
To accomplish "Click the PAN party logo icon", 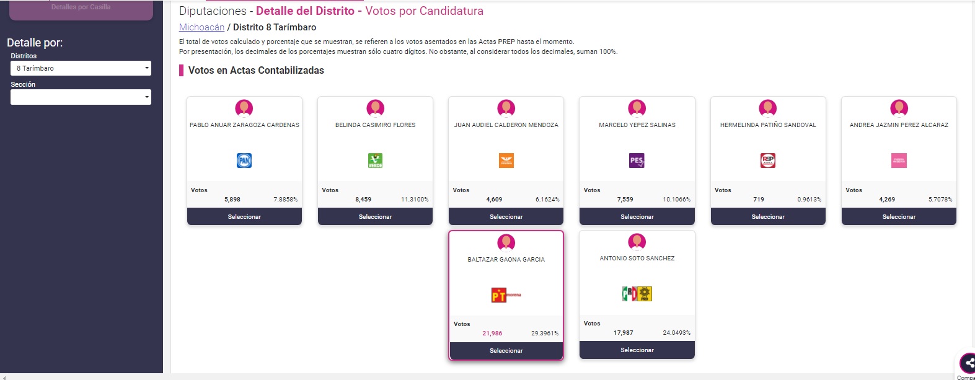I will [244, 161].
